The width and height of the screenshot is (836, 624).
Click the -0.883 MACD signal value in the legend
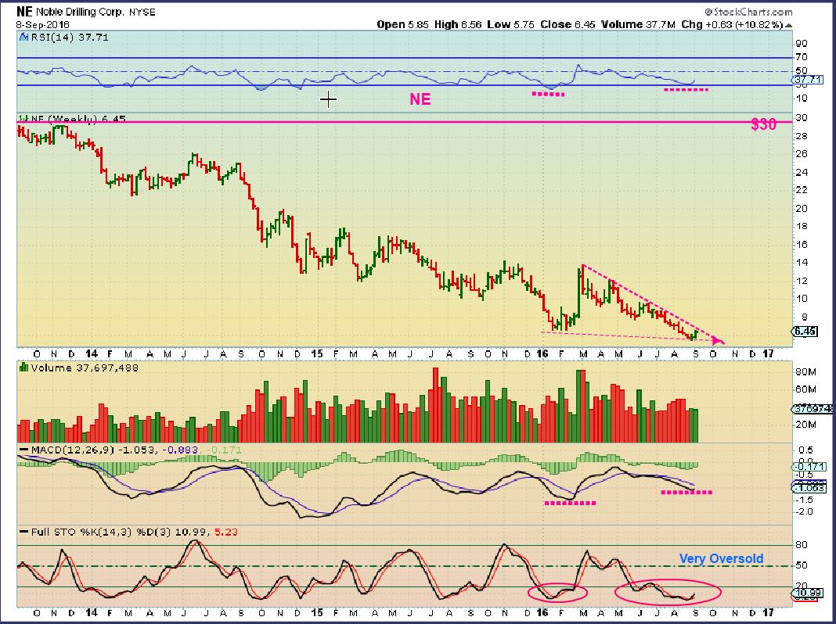click(x=179, y=450)
